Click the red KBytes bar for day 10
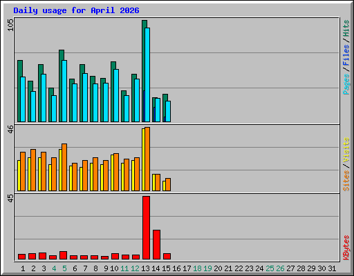This screenshot has height=276, width=354. (115, 257)
